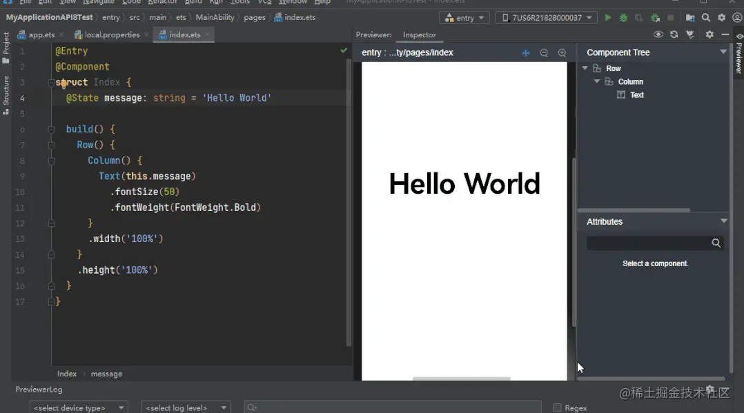Open the Inspector tab in the Previewer
The width and height of the screenshot is (744, 413).
coord(419,34)
